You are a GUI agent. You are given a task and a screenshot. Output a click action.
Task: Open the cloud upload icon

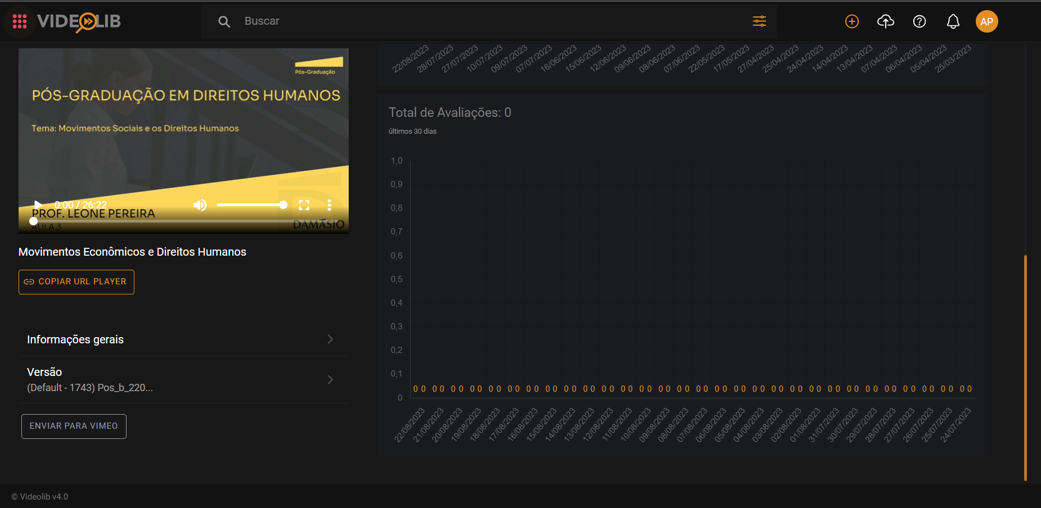click(886, 21)
